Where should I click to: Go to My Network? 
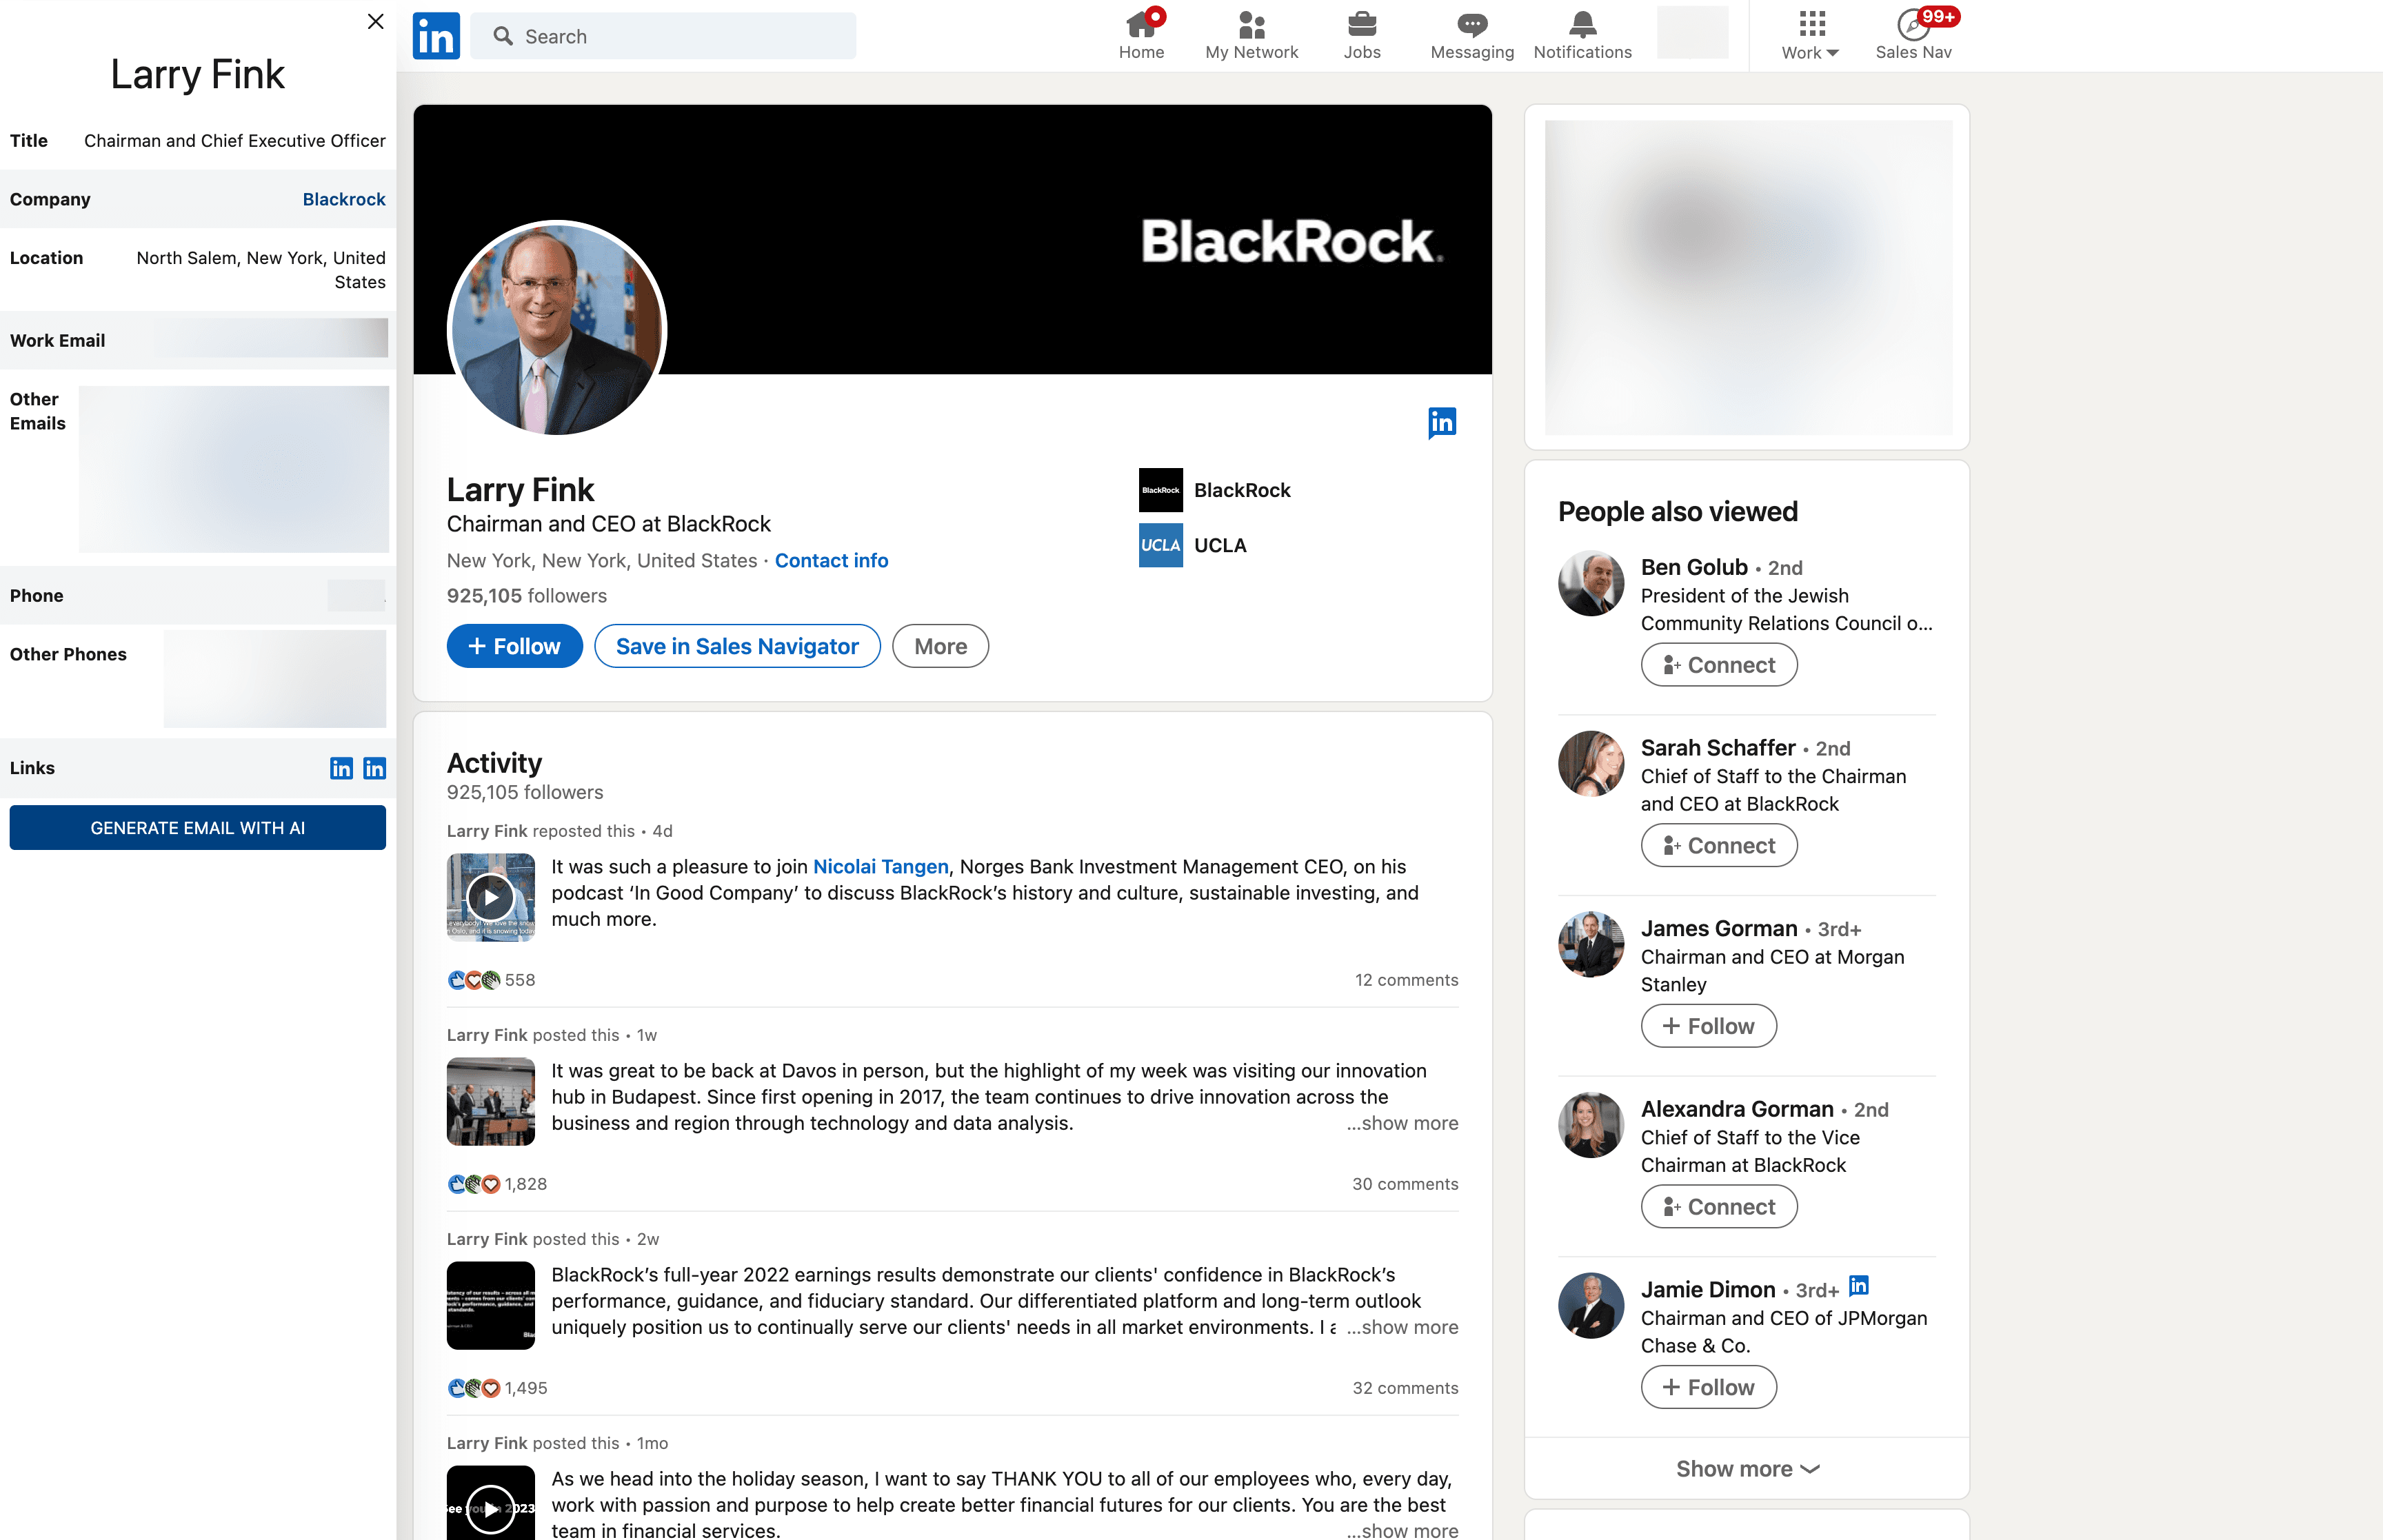point(1251,36)
